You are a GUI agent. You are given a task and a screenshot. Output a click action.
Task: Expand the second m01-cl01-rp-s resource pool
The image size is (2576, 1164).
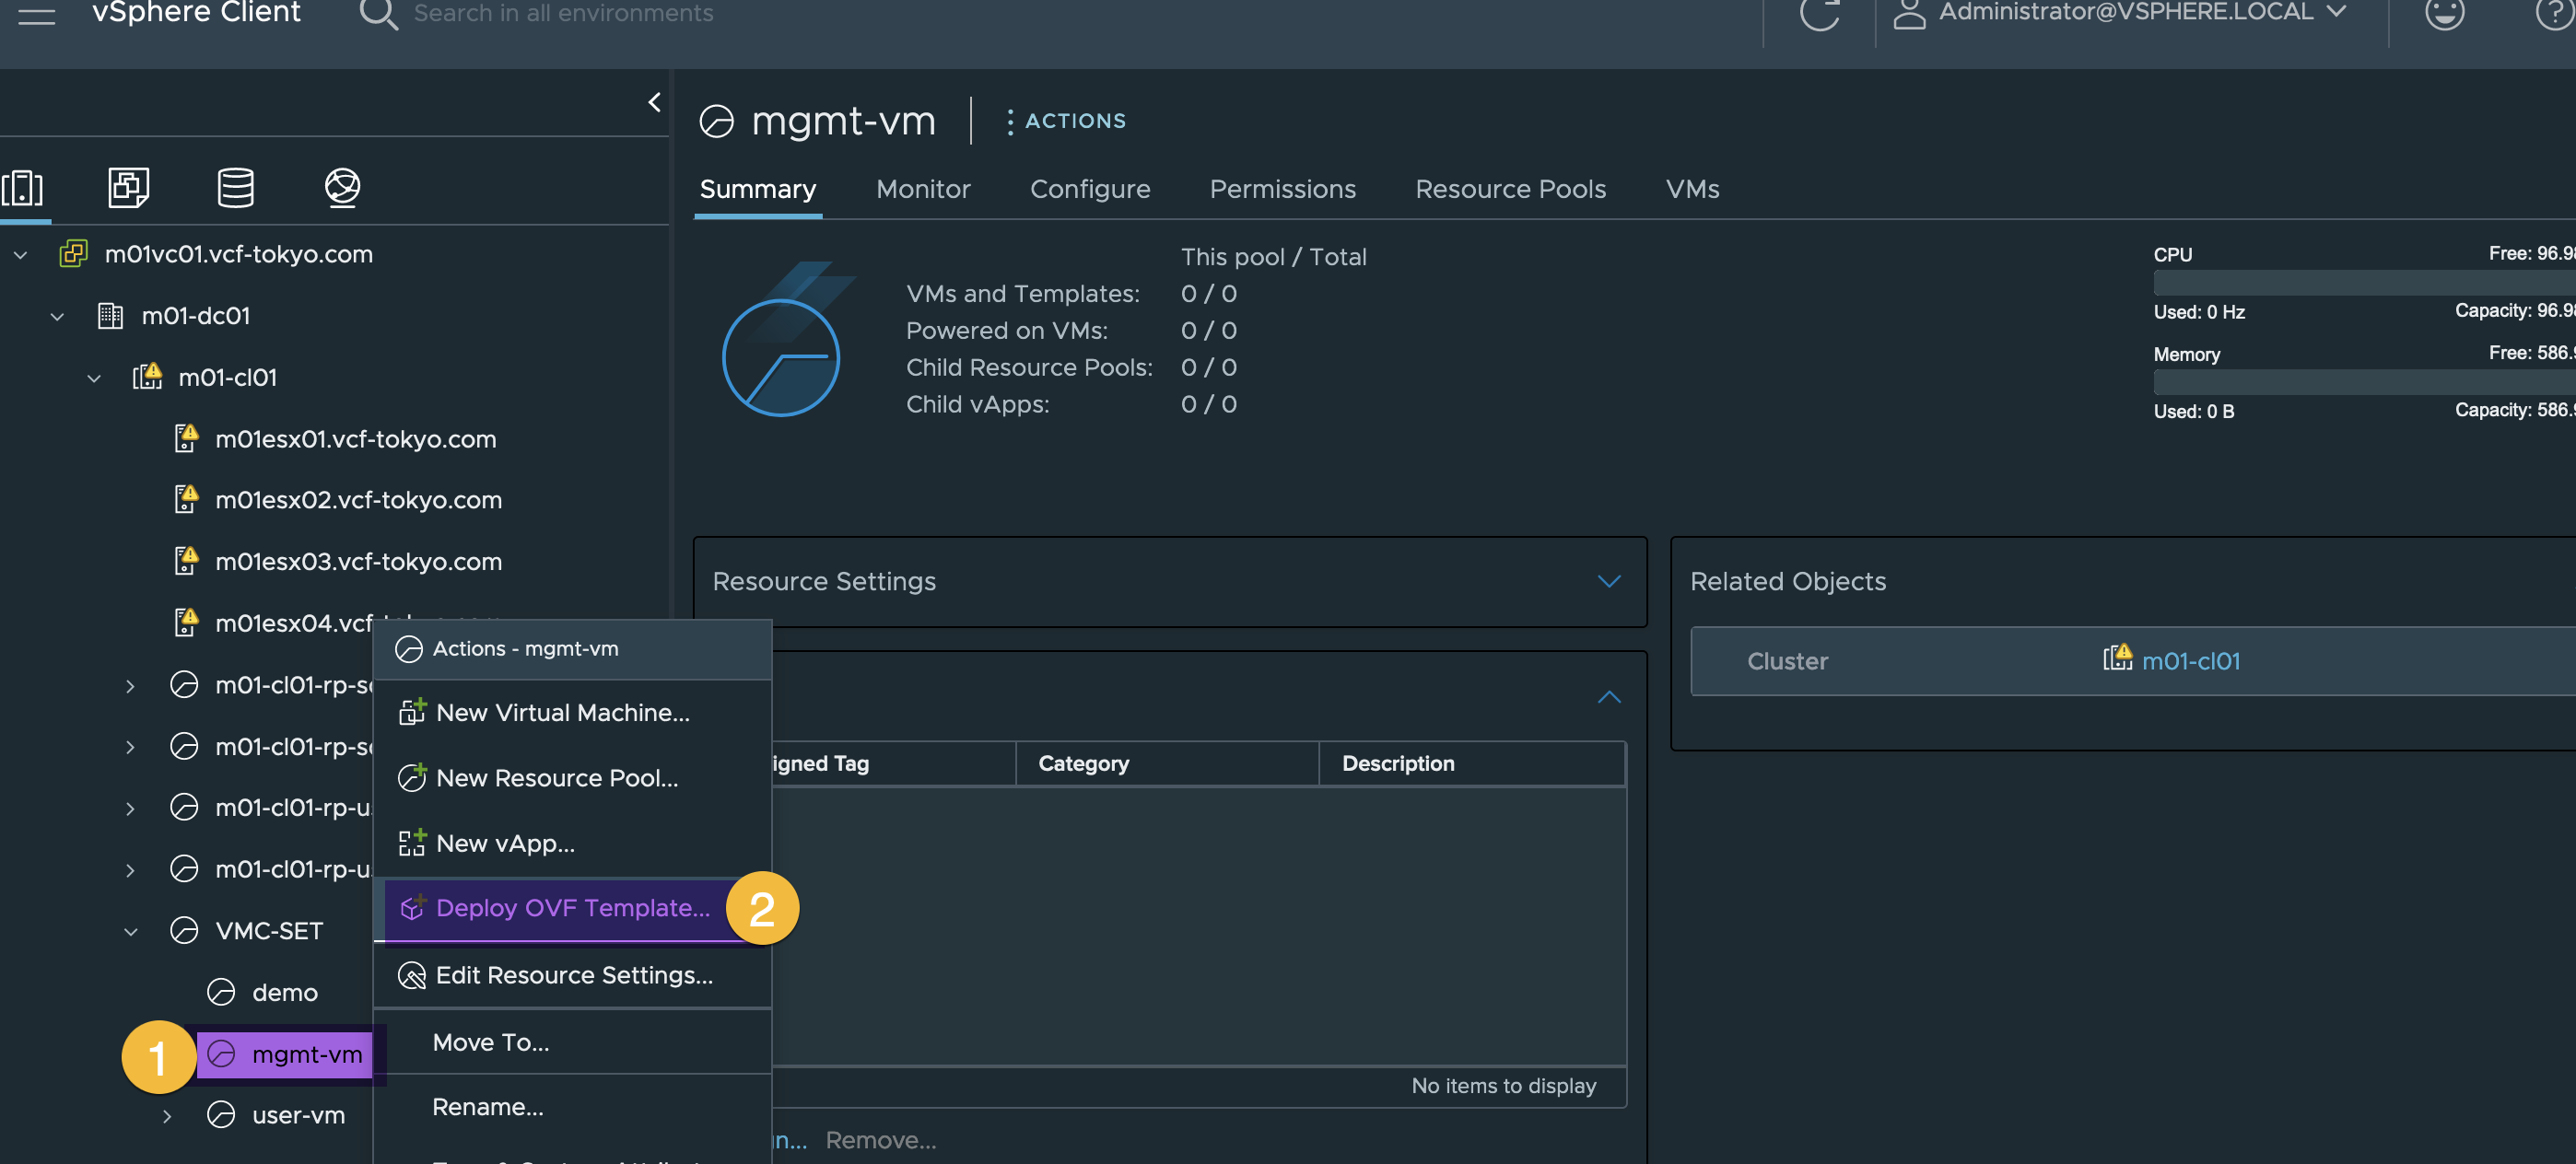tap(130, 748)
